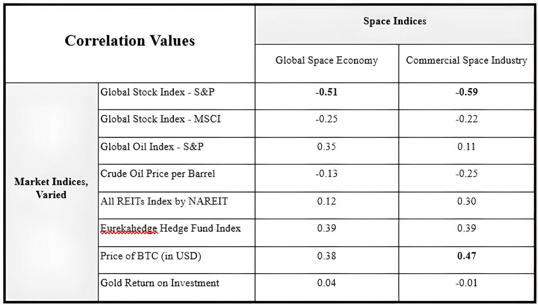
Task: Select the "Global Stock Index - MSCI" row label
Action: click(x=160, y=119)
